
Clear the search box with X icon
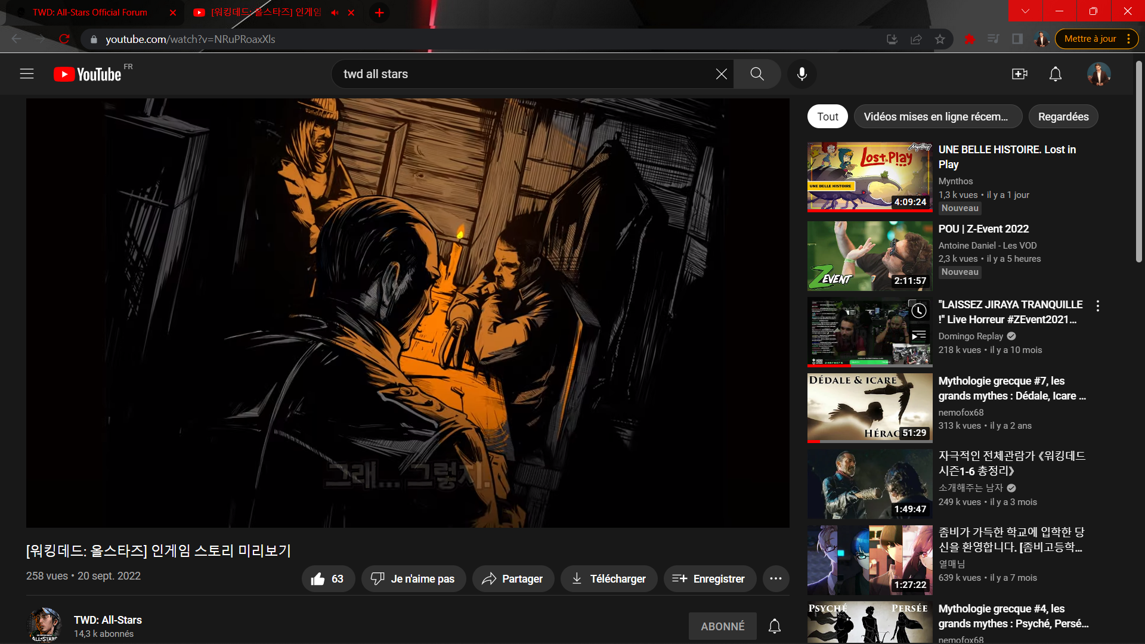(721, 74)
